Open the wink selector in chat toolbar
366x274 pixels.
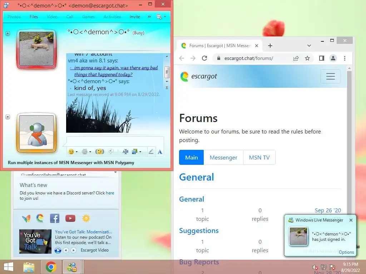[84, 152]
